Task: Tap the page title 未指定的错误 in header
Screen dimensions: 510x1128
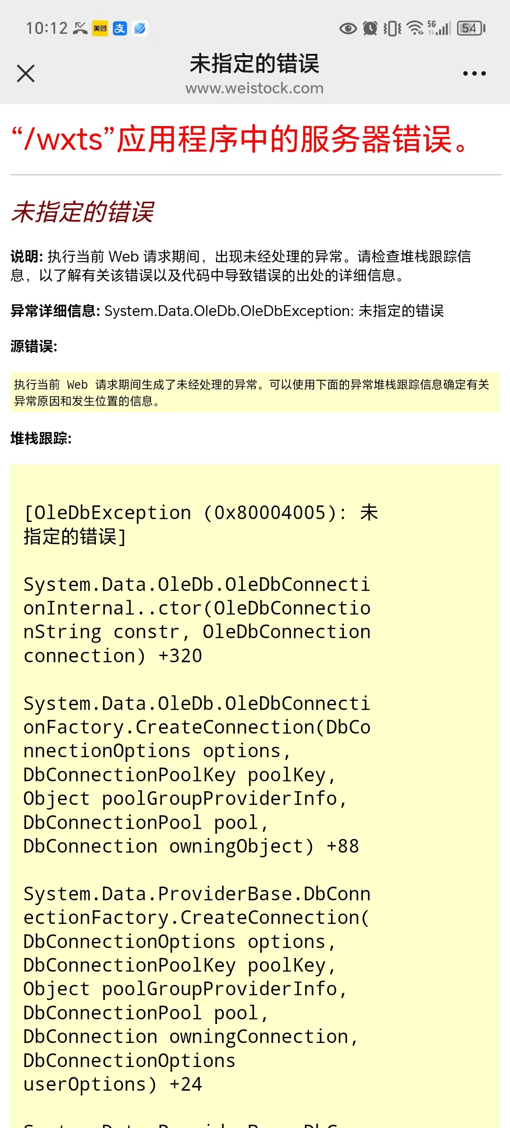Action: (255, 64)
